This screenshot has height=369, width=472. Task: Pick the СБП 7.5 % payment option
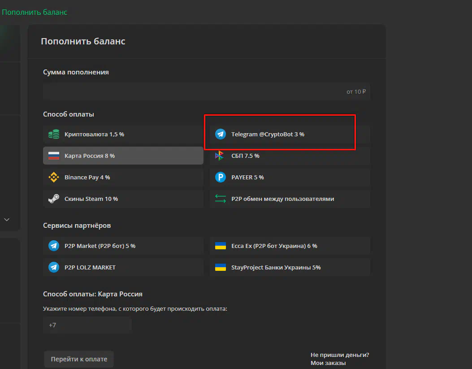click(x=290, y=156)
